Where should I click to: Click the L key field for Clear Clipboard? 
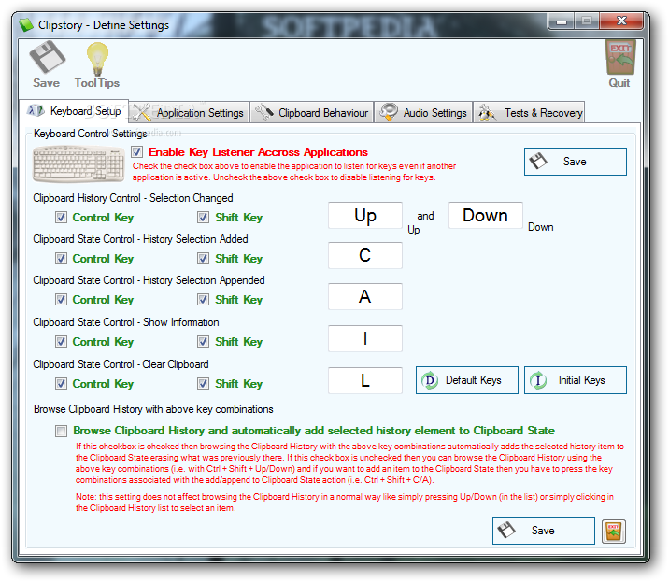[x=365, y=380]
